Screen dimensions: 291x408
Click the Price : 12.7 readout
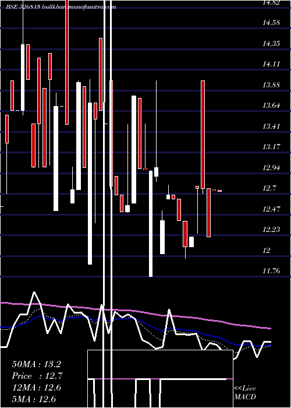coord(37,376)
